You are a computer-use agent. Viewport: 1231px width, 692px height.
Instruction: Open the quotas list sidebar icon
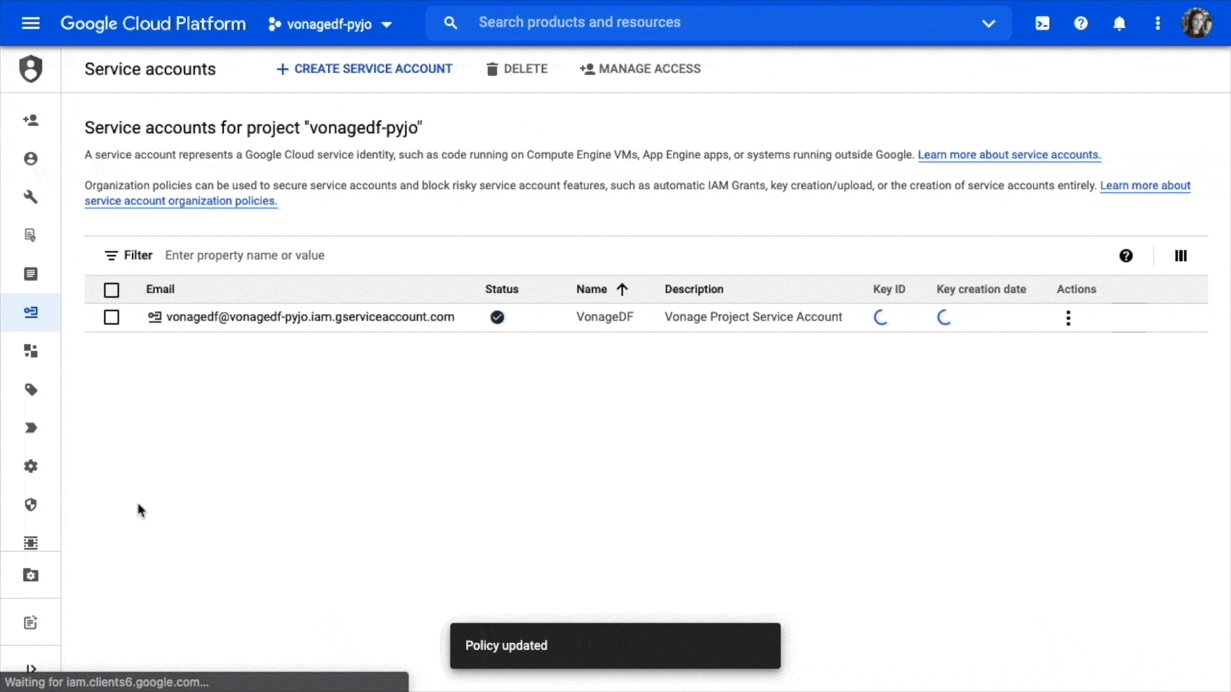31,274
